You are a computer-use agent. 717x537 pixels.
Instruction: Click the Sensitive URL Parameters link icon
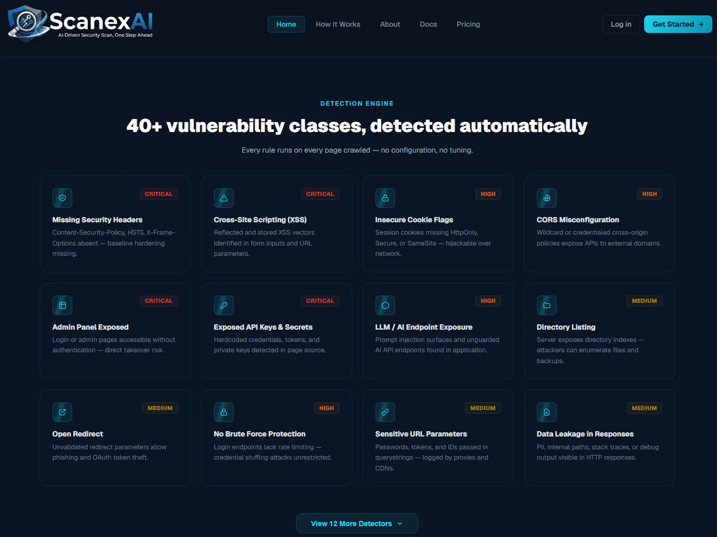[x=385, y=412]
